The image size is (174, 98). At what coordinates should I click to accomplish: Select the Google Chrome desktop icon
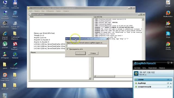click(168, 46)
